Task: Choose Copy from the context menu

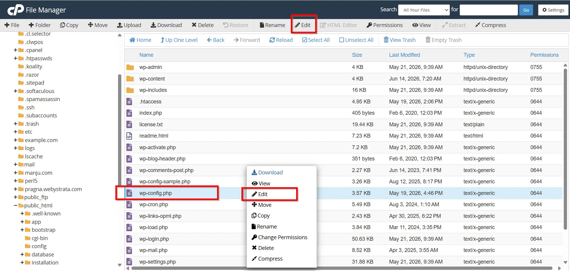Action: point(260,216)
